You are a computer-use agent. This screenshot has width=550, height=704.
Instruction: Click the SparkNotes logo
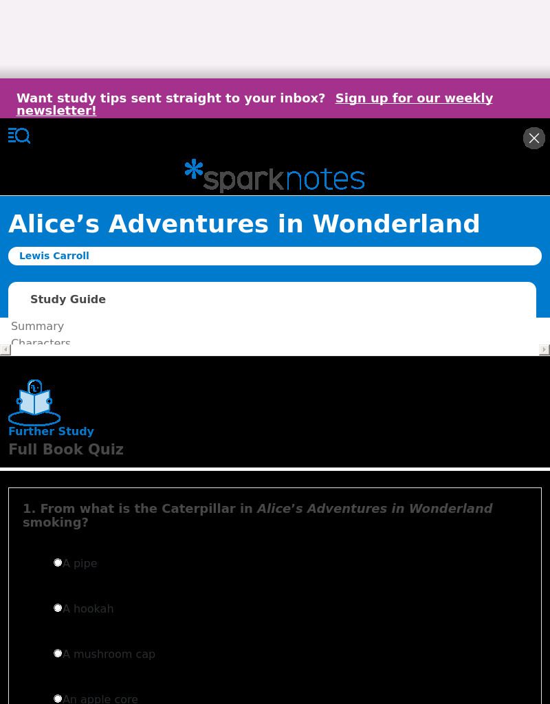pos(275,177)
